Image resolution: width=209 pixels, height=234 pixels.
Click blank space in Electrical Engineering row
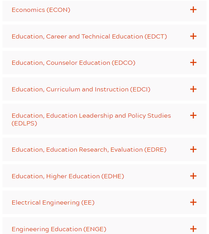pos(142,202)
